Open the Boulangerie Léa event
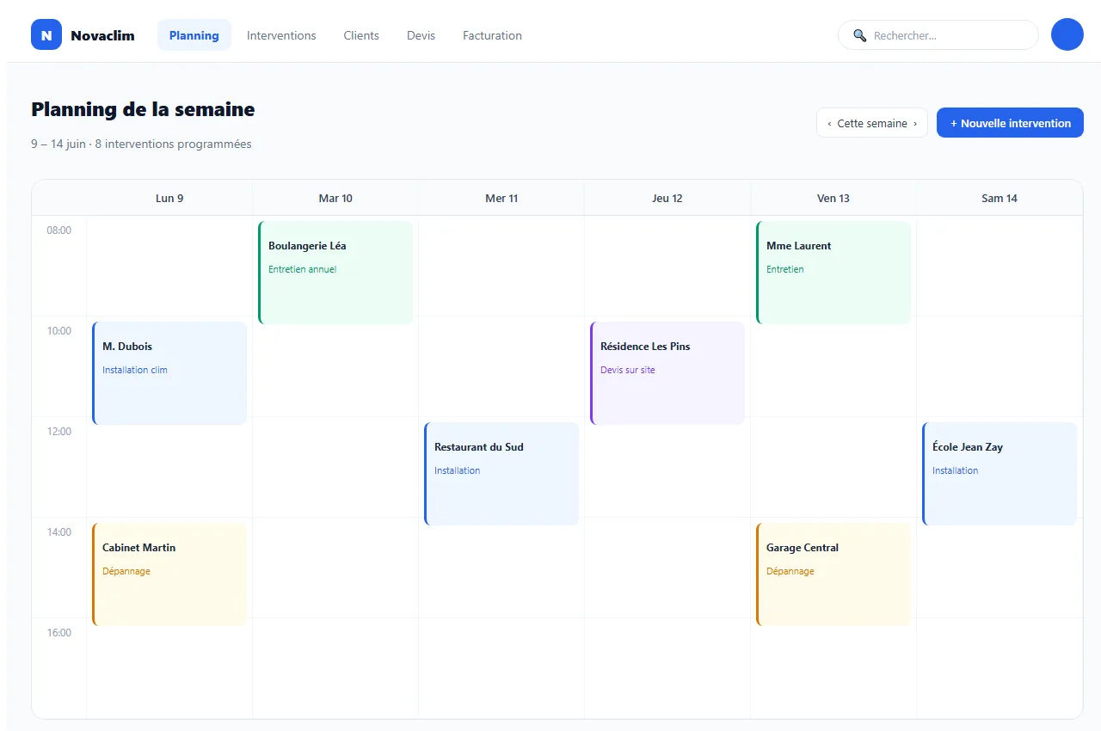The height and width of the screenshot is (731, 1101). tap(335, 273)
